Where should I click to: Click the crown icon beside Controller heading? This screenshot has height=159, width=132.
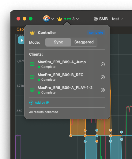(32, 33)
